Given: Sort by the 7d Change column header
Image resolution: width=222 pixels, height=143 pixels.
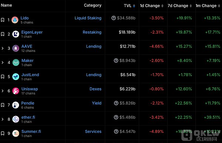Looking at the screenshot, I should pos(179,6).
